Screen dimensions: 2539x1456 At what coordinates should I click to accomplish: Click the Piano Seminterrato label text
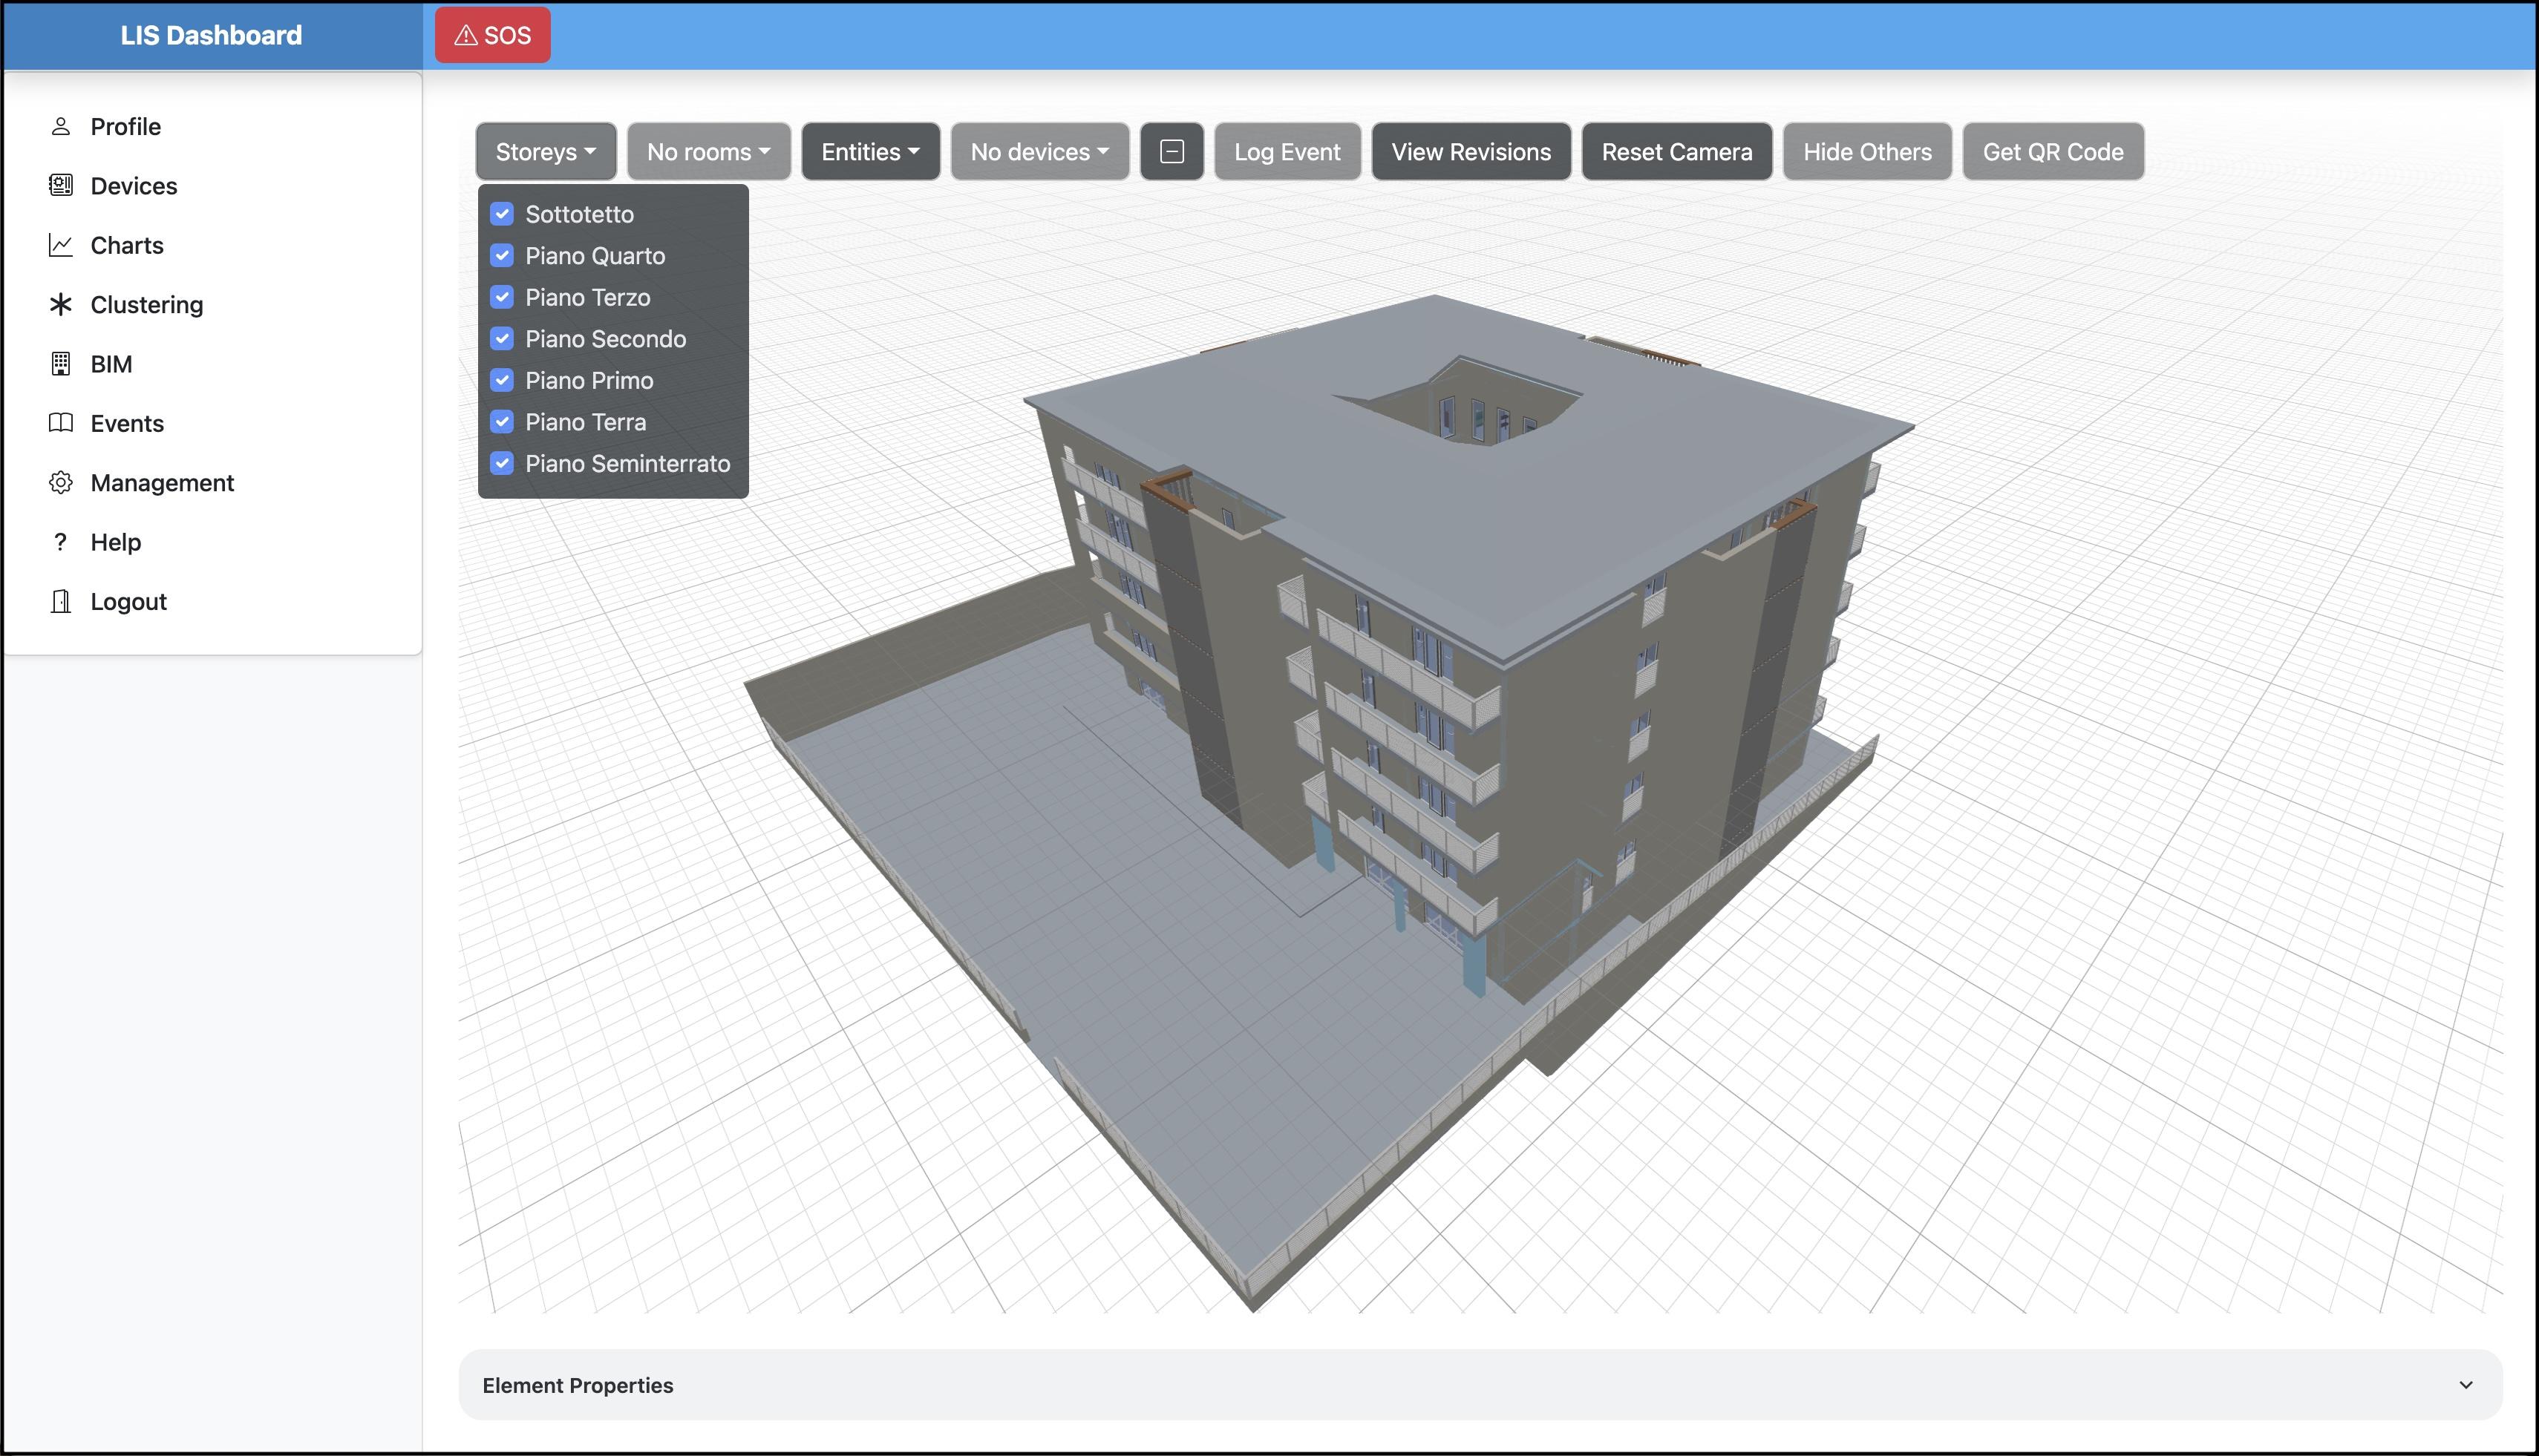[x=627, y=463]
